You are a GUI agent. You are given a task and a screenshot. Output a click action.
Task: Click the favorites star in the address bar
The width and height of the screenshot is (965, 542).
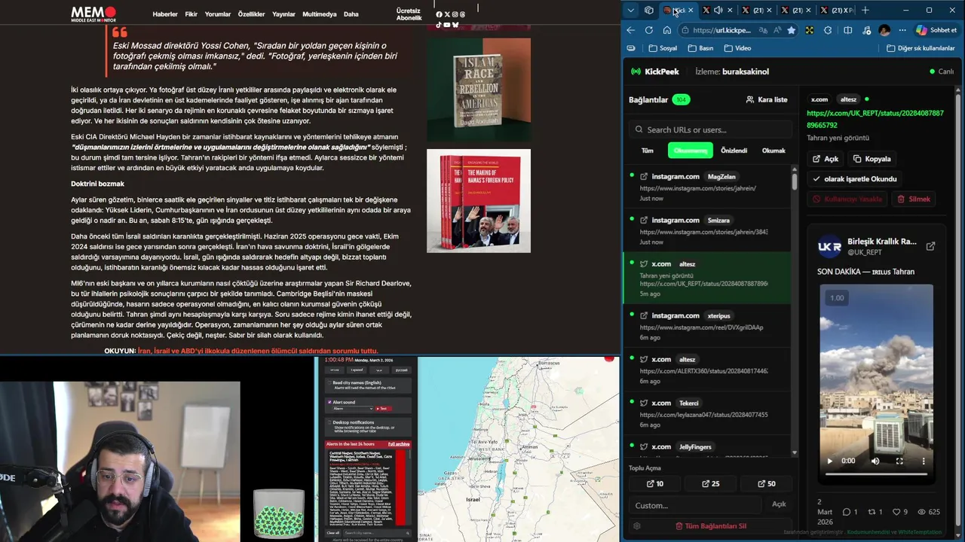tap(791, 30)
